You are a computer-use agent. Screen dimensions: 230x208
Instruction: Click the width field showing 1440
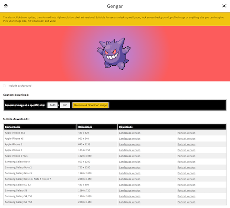(52, 105)
